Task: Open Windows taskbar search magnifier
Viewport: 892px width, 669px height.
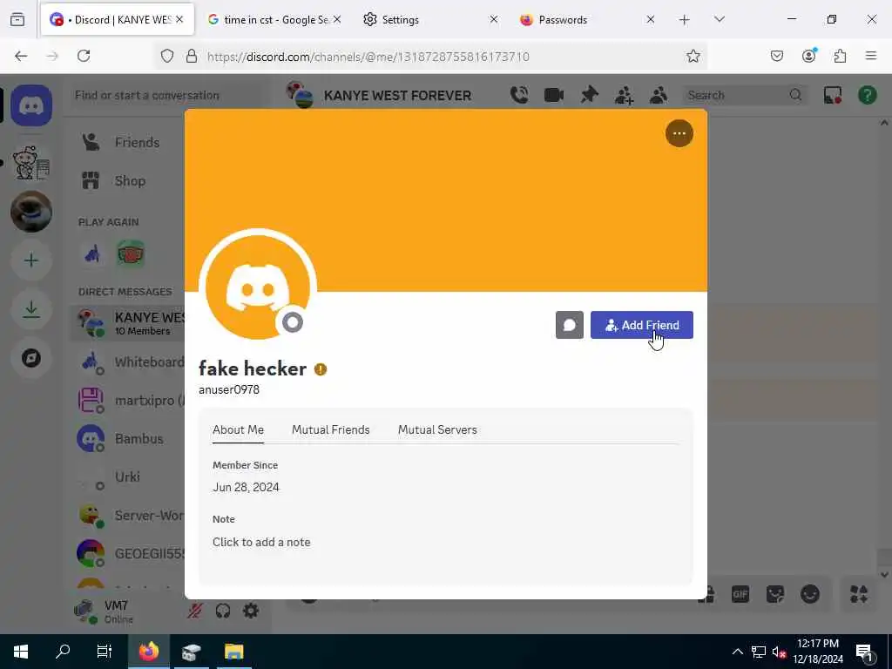Action: point(63,652)
